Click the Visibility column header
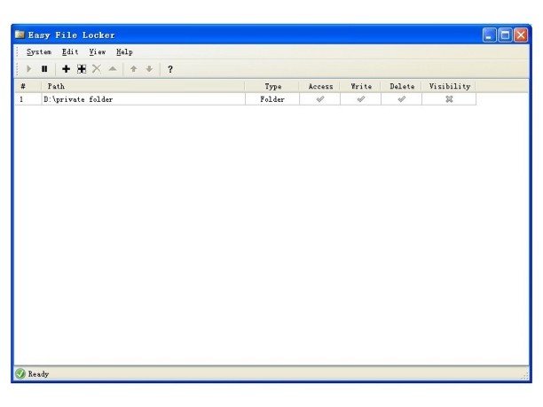This screenshot has height=407, width=543. (x=449, y=86)
